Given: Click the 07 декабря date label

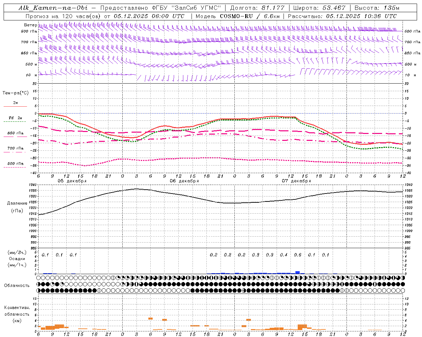Looking at the screenshot, I should pos(296,181).
